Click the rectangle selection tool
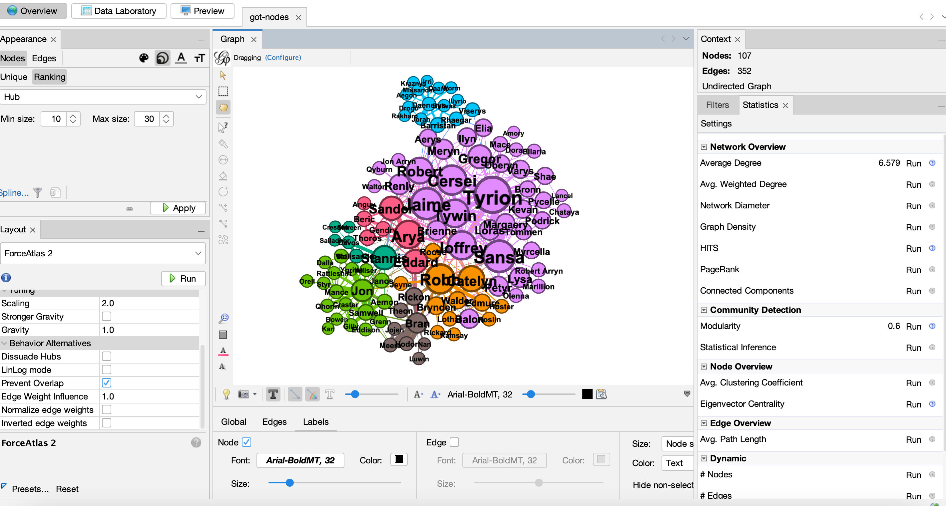946x506 pixels. point(223,91)
